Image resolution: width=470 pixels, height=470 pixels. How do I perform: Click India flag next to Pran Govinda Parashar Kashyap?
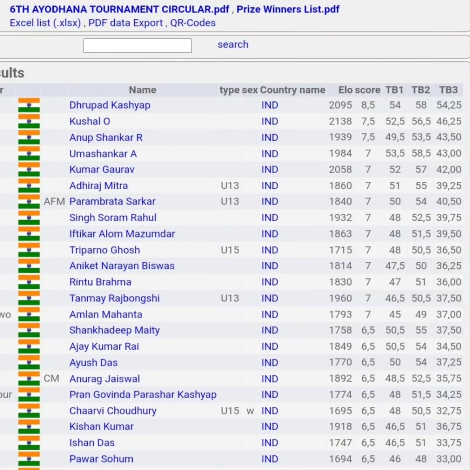[29, 395]
